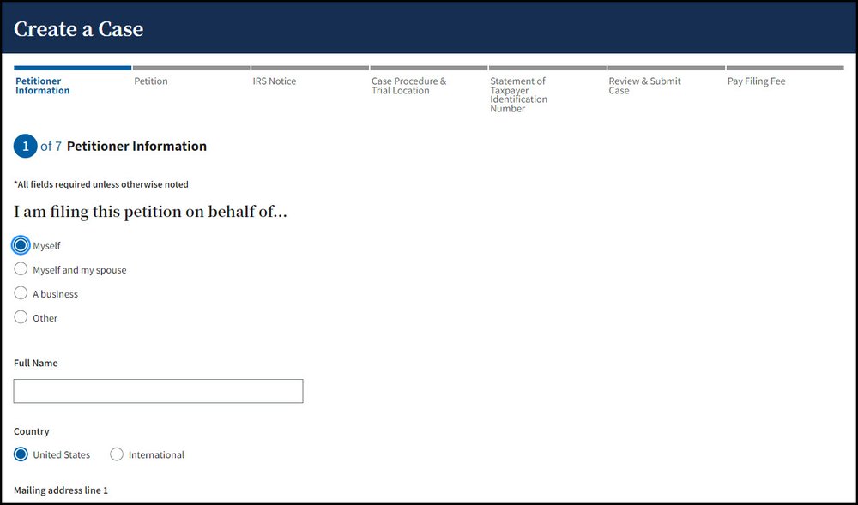Select the A business option

(x=21, y=293)
